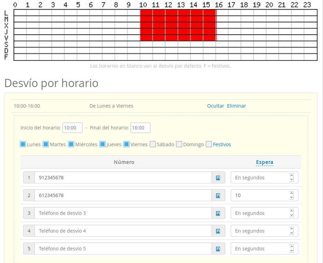Viewport: 323px width, 263px height.
Task: Increase the Espera value on row 3
Action: [x=291, y=211]
